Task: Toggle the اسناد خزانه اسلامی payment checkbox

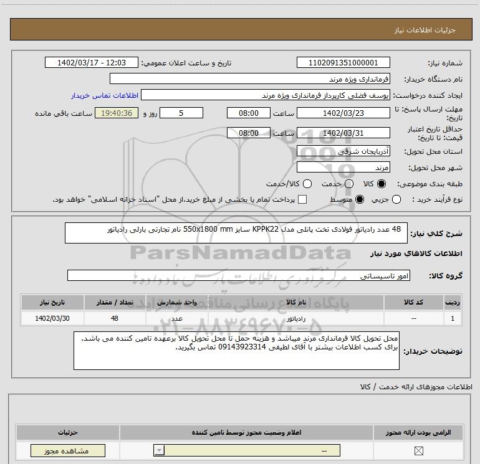Action: pos(302,199)
